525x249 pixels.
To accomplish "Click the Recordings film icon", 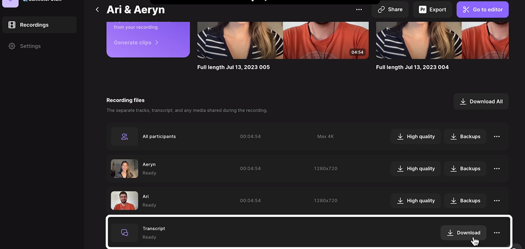I will pos(12,25).
